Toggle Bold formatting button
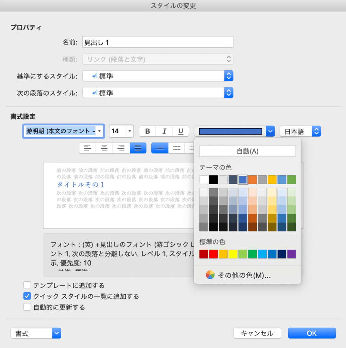The width and height of the screenshot is (346, 348). [148, 131]
